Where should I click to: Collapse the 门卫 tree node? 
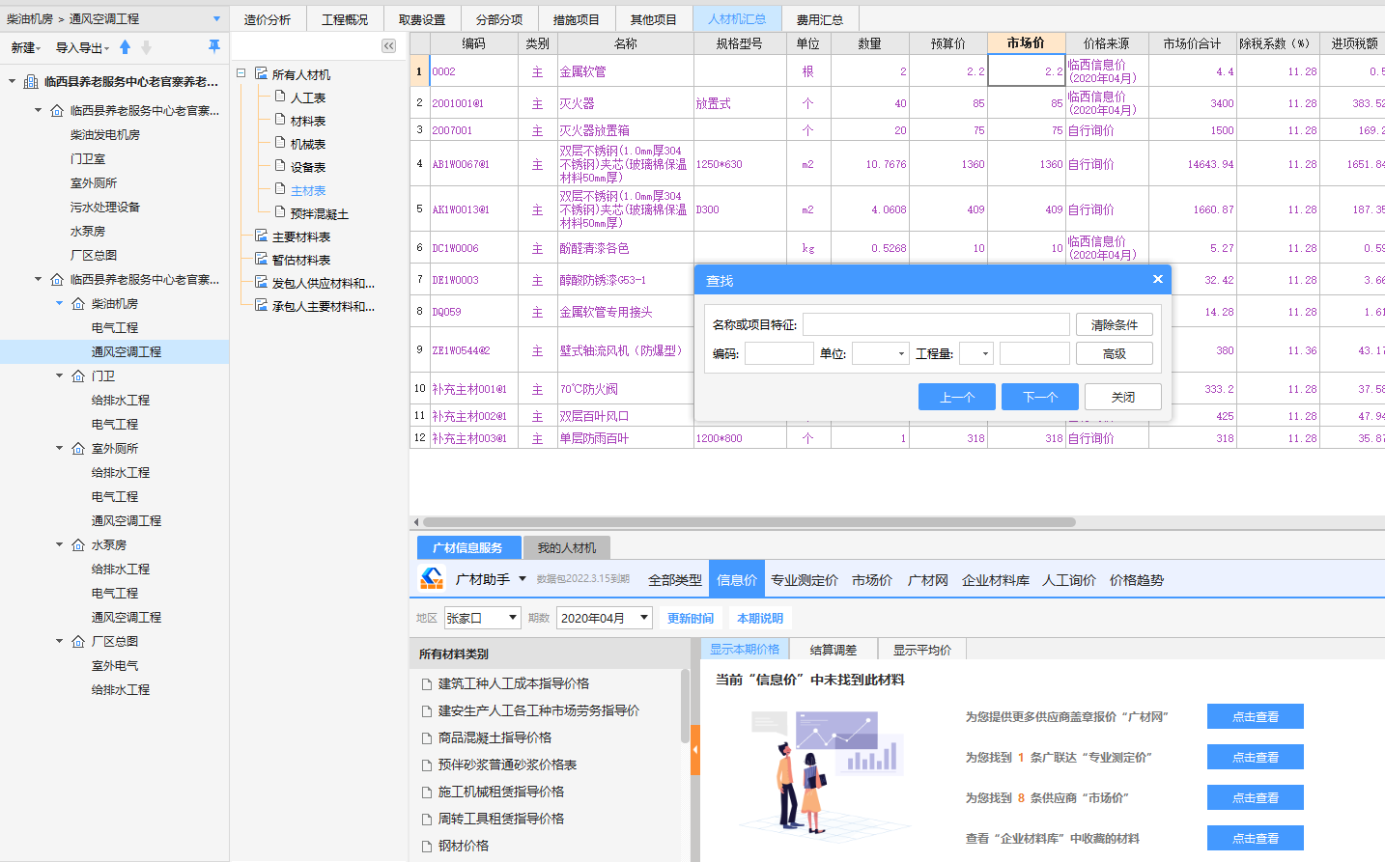59,376
